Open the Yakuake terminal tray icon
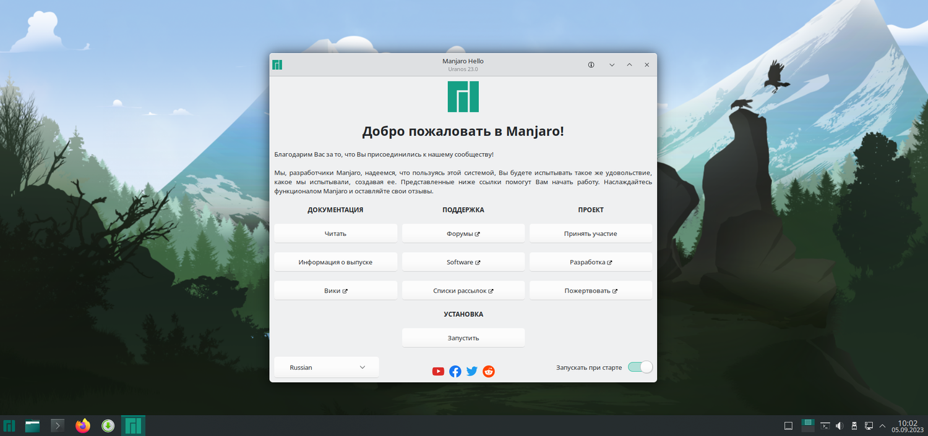Screen dimensions: 928x436 [825, 426]
